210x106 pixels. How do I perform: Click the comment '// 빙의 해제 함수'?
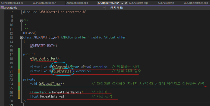pos(126,71)
